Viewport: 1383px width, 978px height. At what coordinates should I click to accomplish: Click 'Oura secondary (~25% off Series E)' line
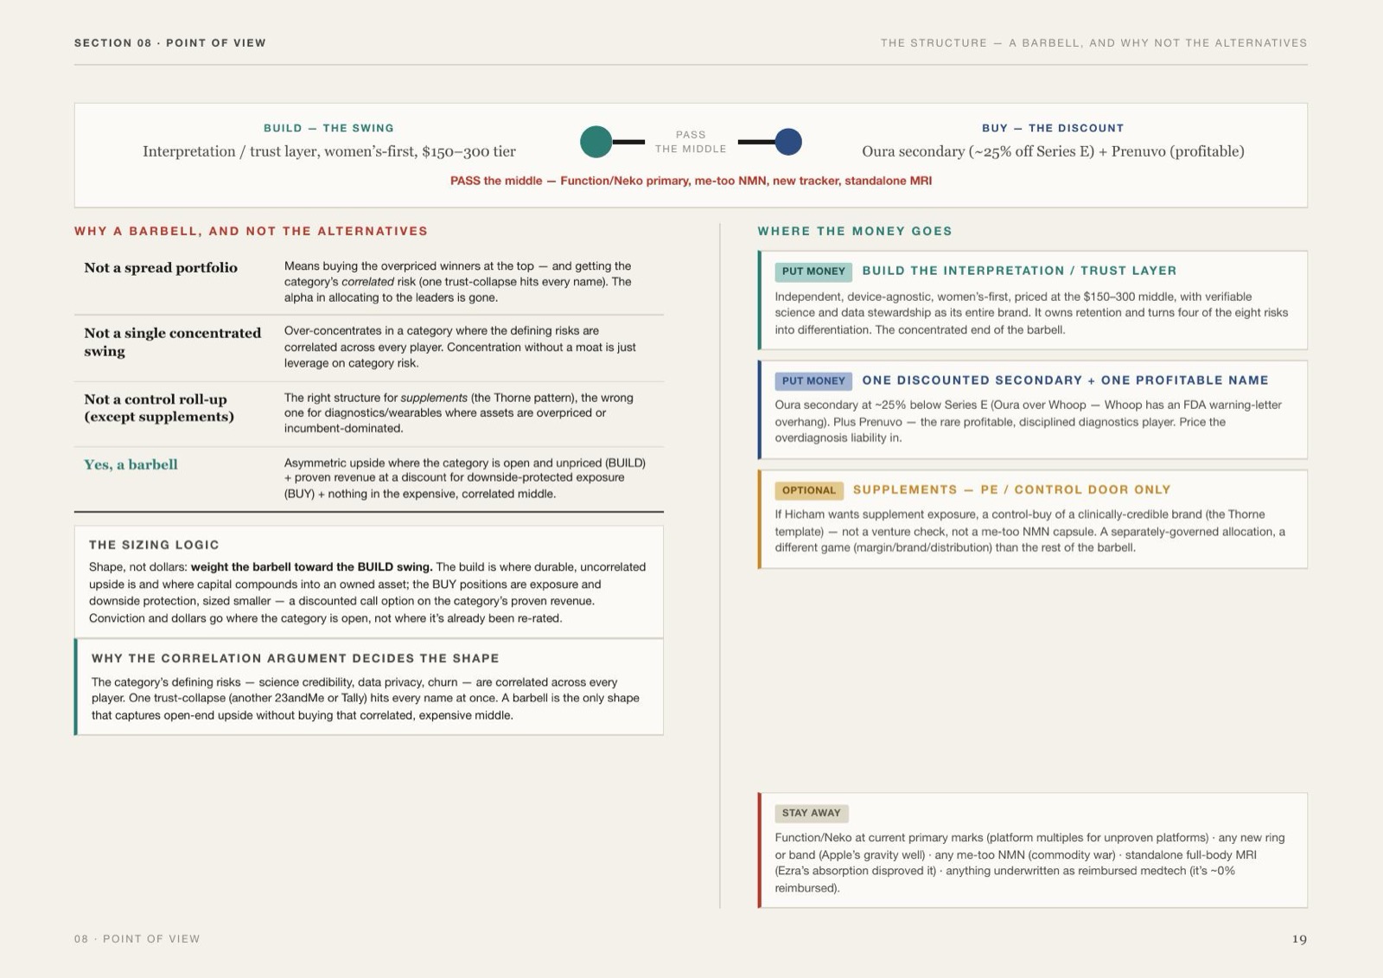click(1053, 151)
